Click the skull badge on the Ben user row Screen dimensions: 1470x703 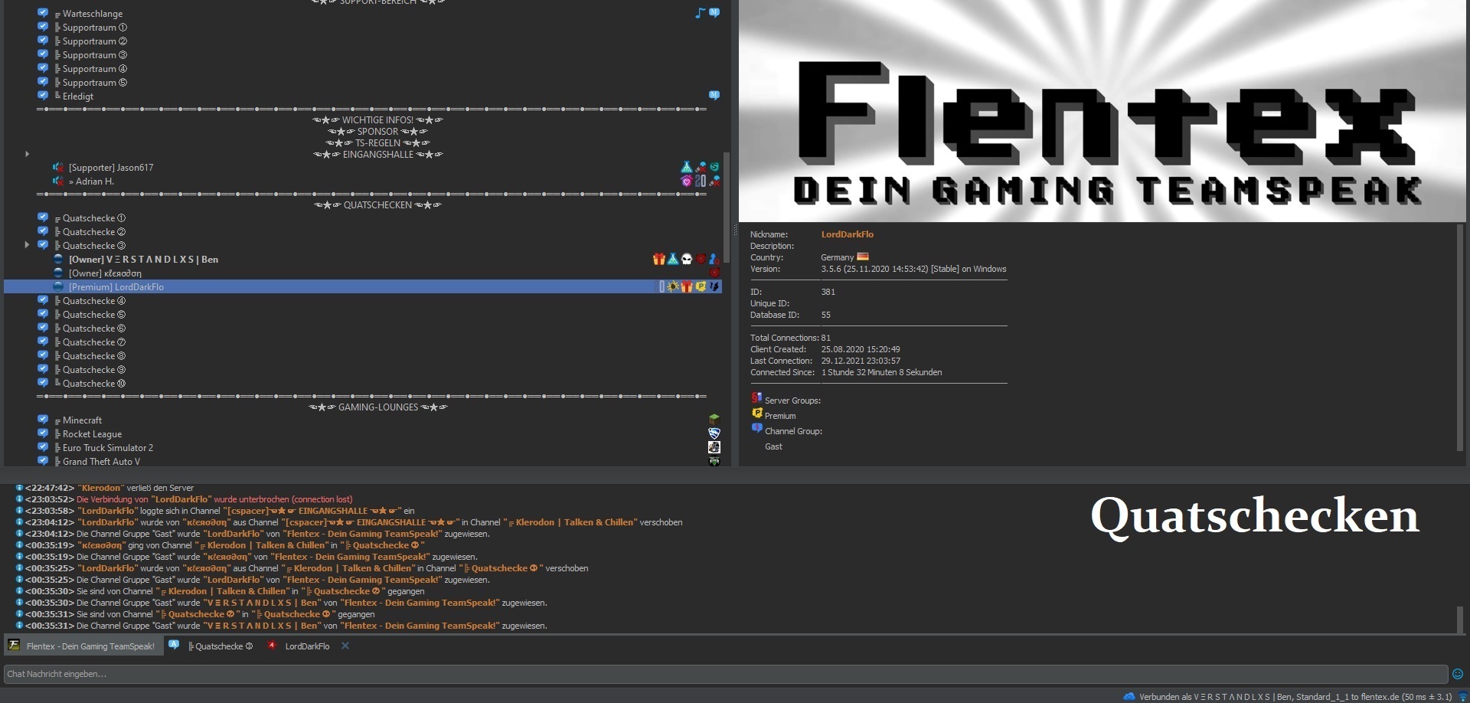pyautogui.click(x=687, y=260)
